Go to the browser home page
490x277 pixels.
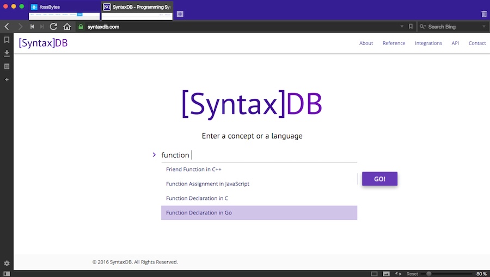(67, 27)
